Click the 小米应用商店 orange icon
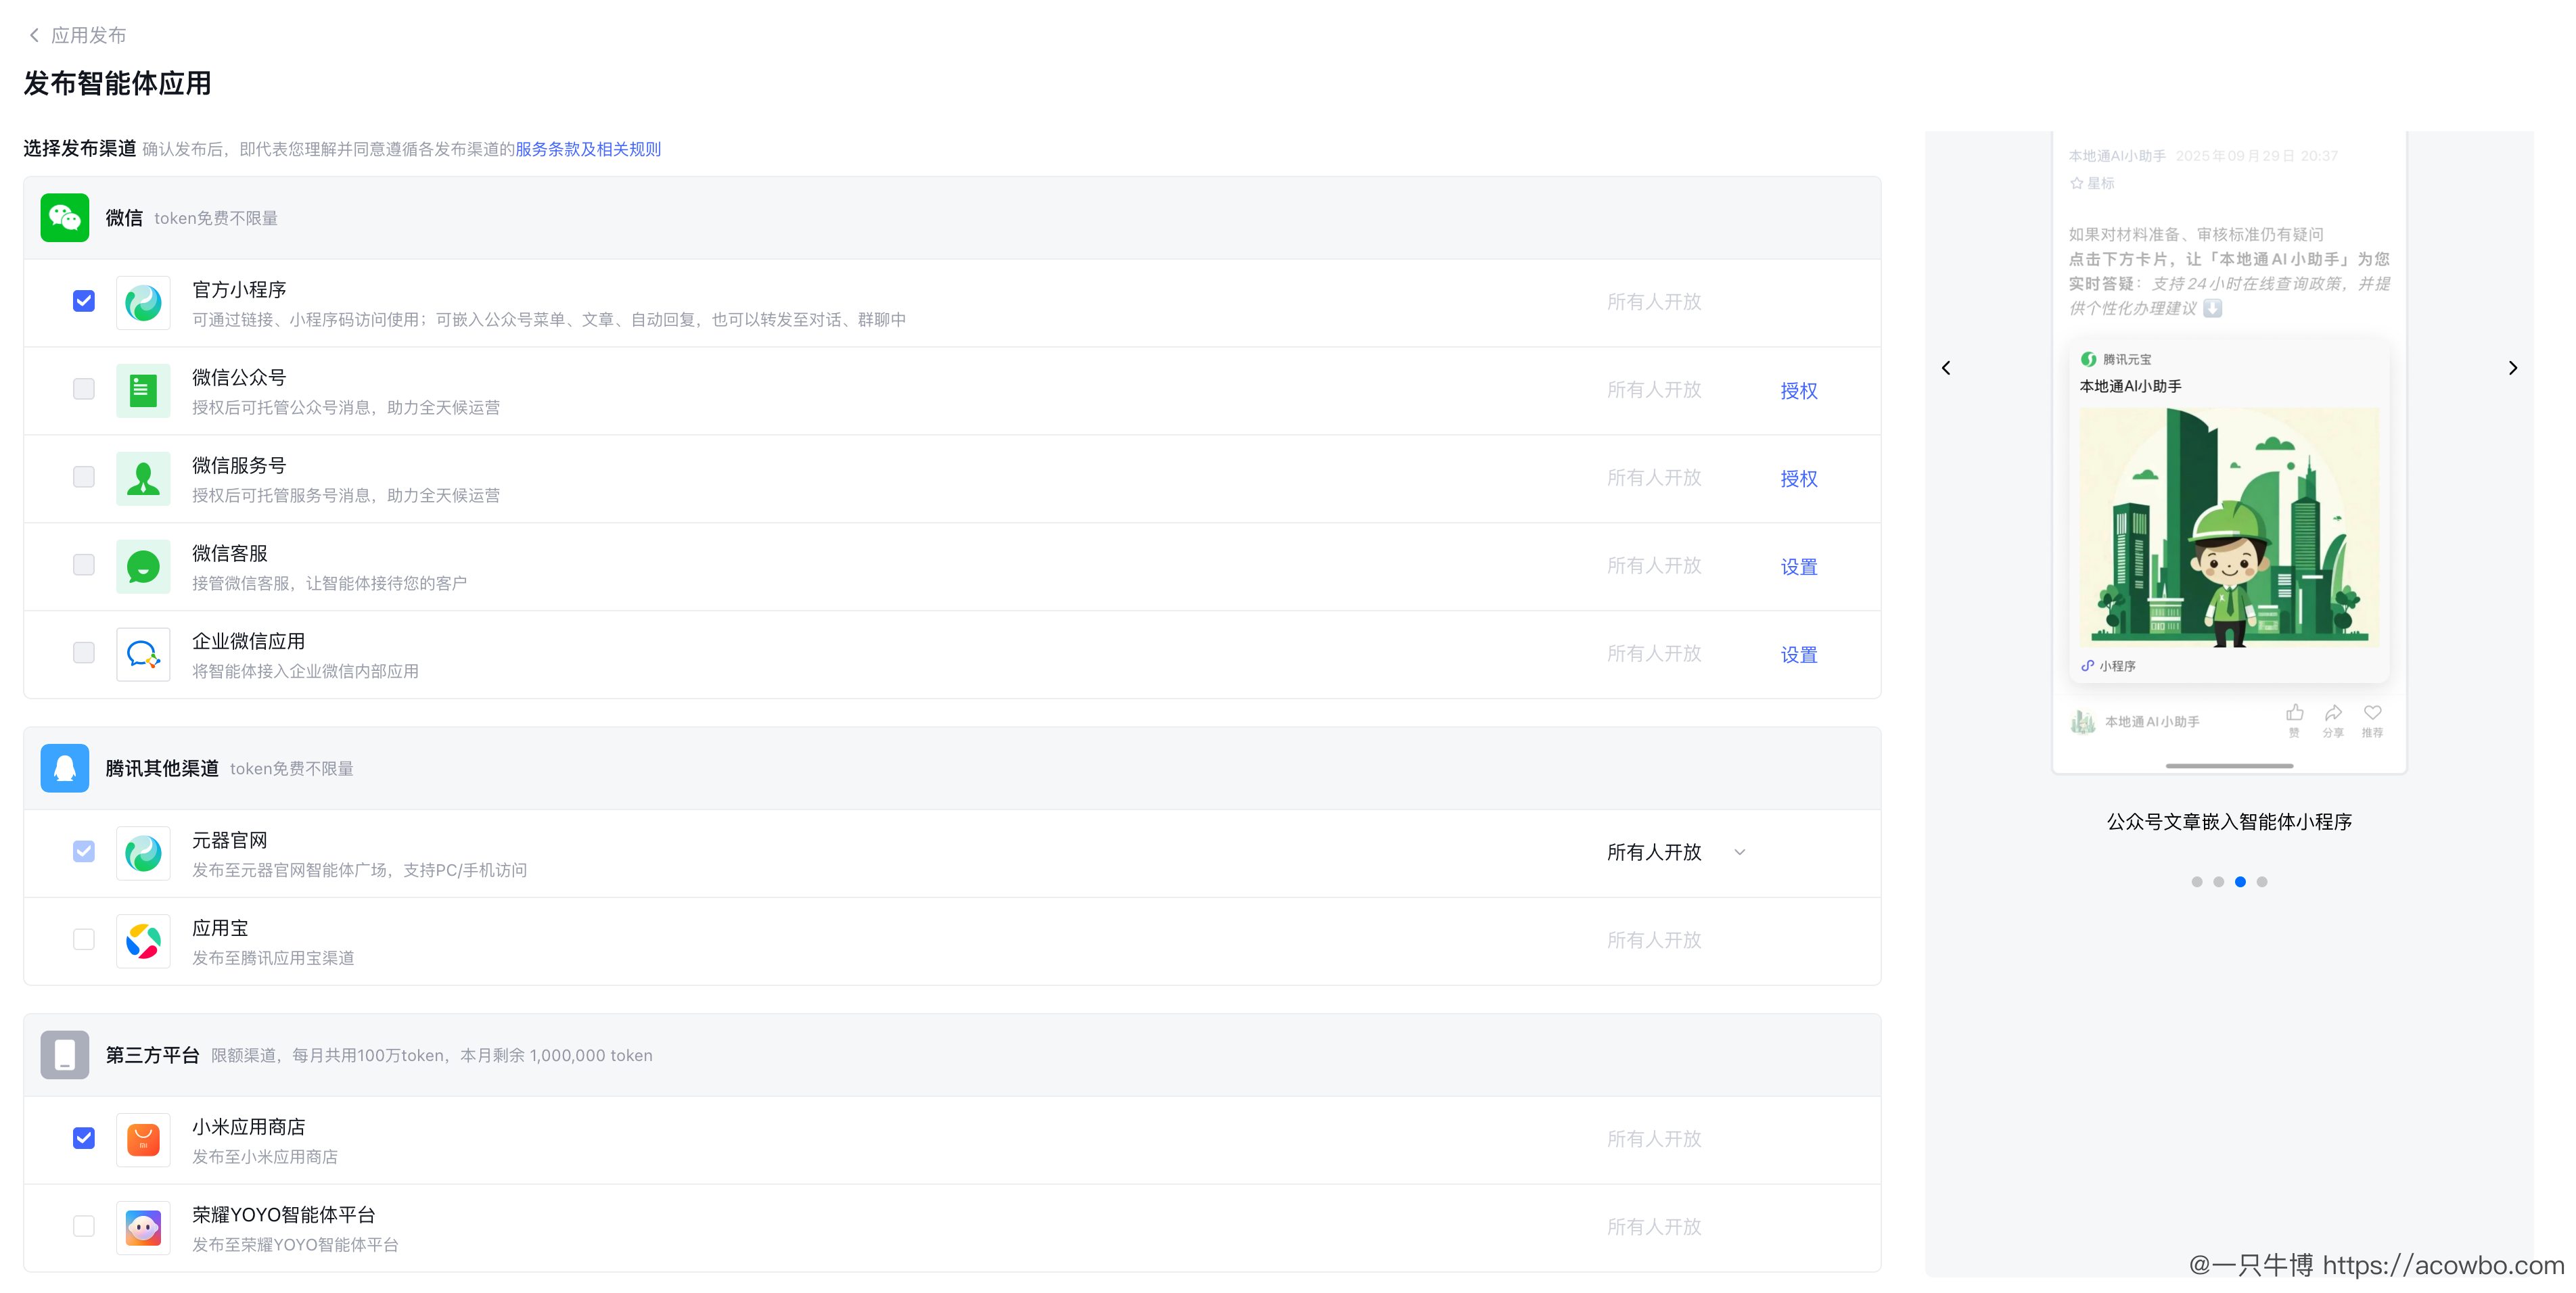The height and width of the screenshot is (1293, 2576). tap(143, 1139)
